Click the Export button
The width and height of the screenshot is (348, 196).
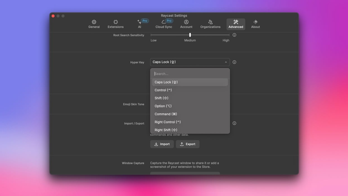pos(187,144)
